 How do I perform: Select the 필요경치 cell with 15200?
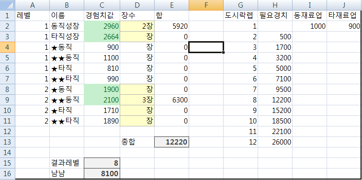coord(275,110)
